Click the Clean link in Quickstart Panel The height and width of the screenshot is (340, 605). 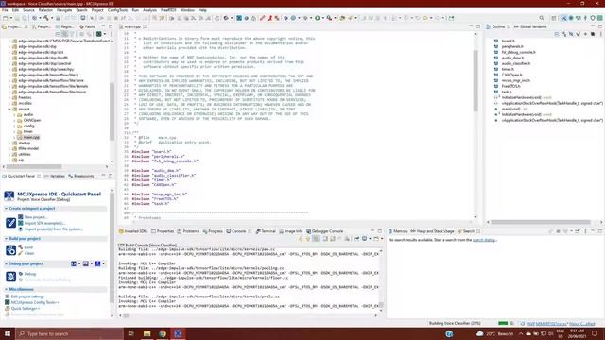[29, 253]
